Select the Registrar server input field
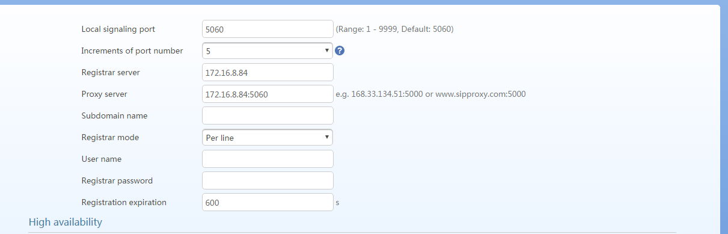This screenshot has width=728, height=234. coord(268,72)
